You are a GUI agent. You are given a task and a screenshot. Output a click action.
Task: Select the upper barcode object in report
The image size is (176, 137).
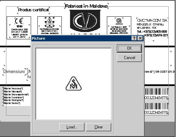pos(157,94)
